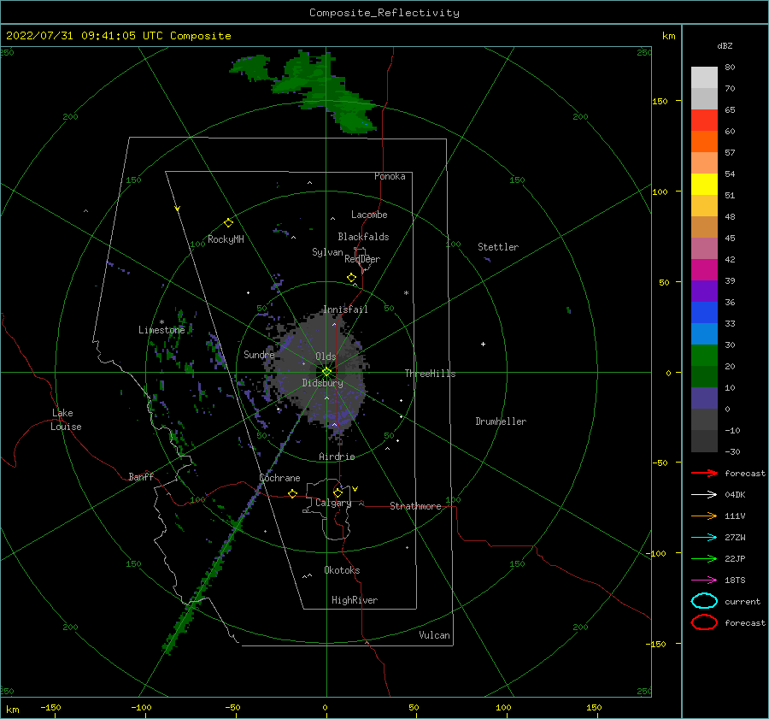
Task: Click the Sundre label
Action: pyautogui.click(x=259, y=354)
